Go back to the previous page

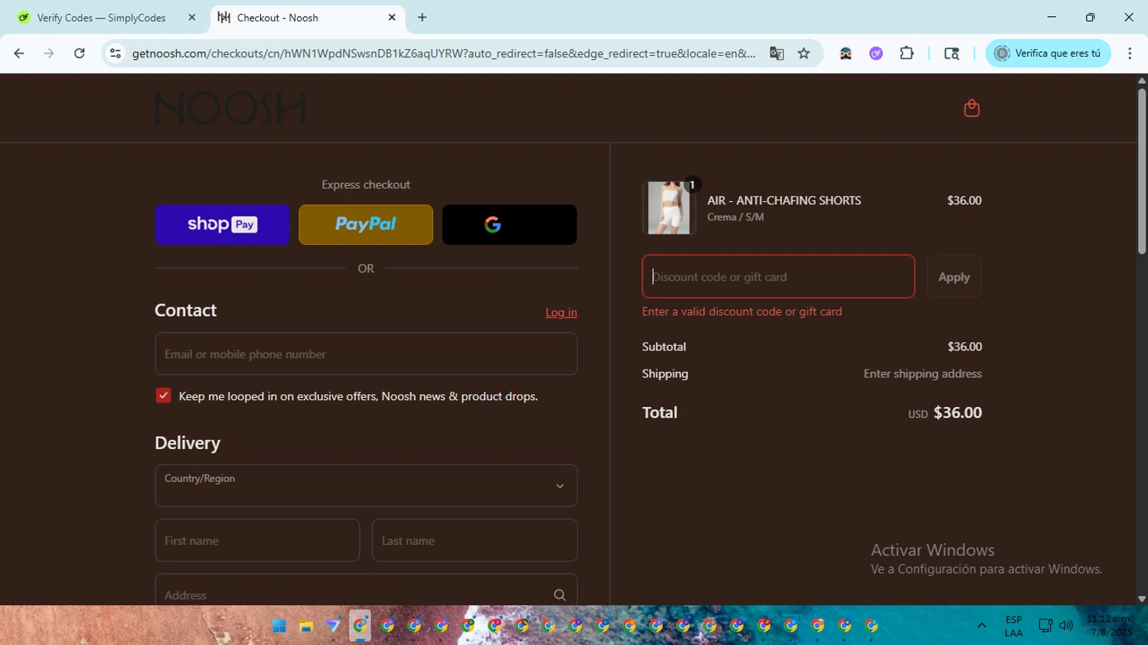(x=19, y=54)
